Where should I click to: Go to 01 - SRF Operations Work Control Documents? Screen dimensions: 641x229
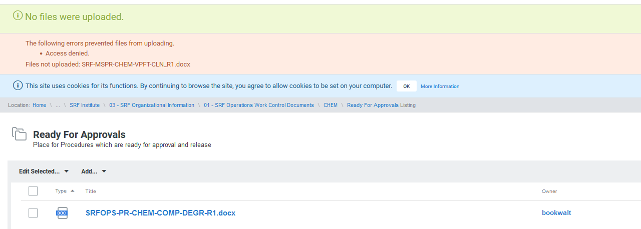258,105
